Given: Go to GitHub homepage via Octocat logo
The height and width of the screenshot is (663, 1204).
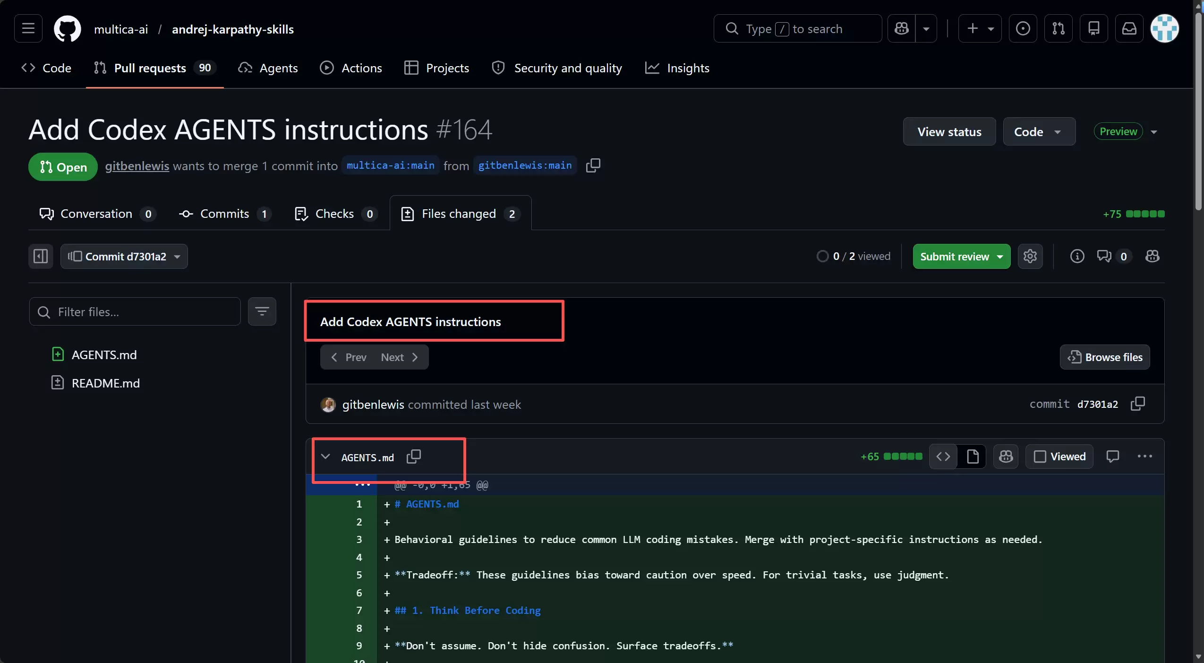Looking at the screenshot, I should (68, 29).
